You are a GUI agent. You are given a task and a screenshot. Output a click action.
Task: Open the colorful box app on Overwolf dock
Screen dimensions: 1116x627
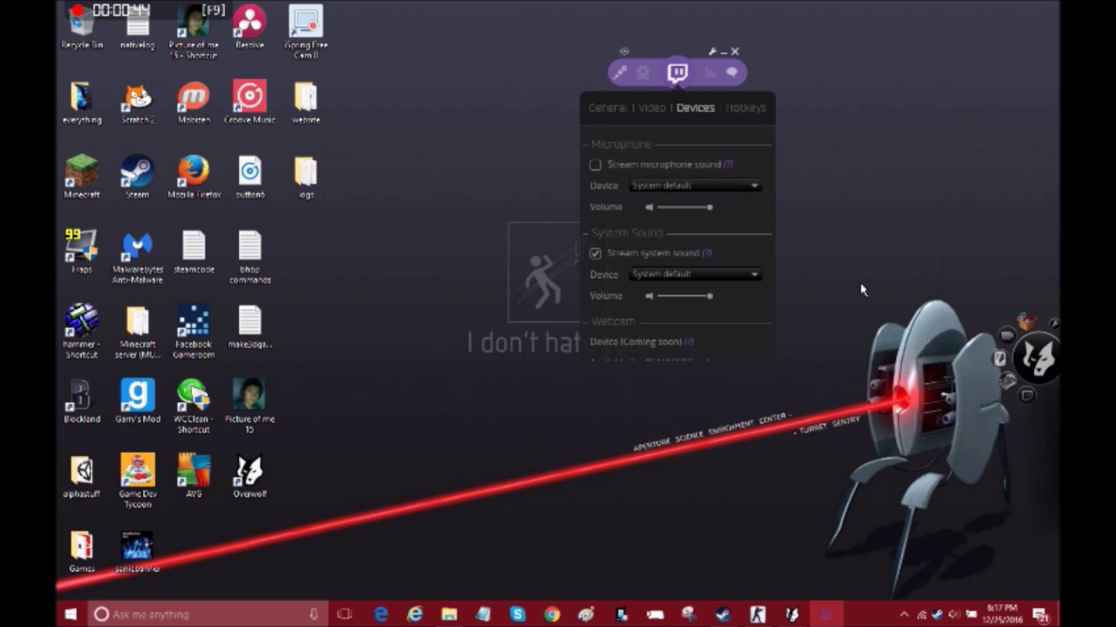click(1026, 322)
